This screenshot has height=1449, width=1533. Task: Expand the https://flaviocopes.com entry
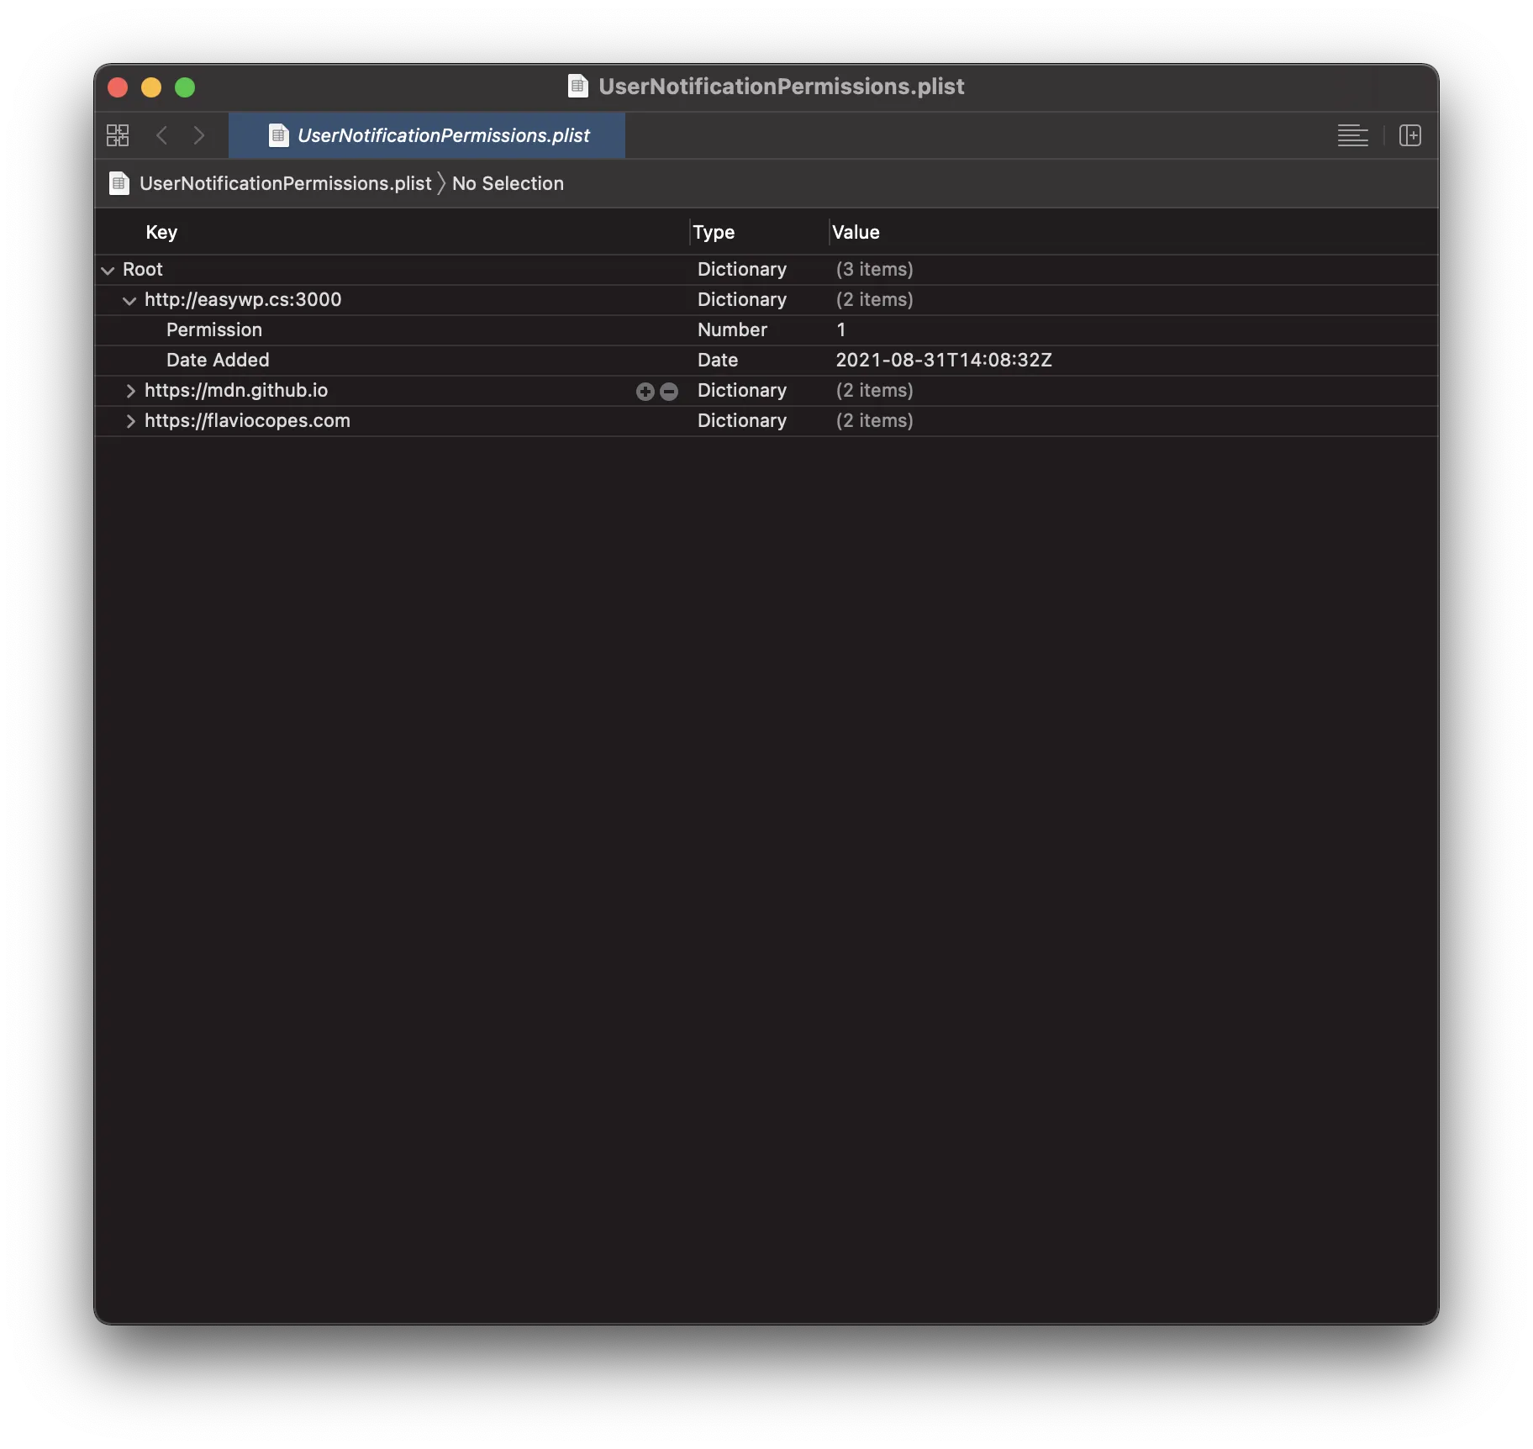(130, 421)
